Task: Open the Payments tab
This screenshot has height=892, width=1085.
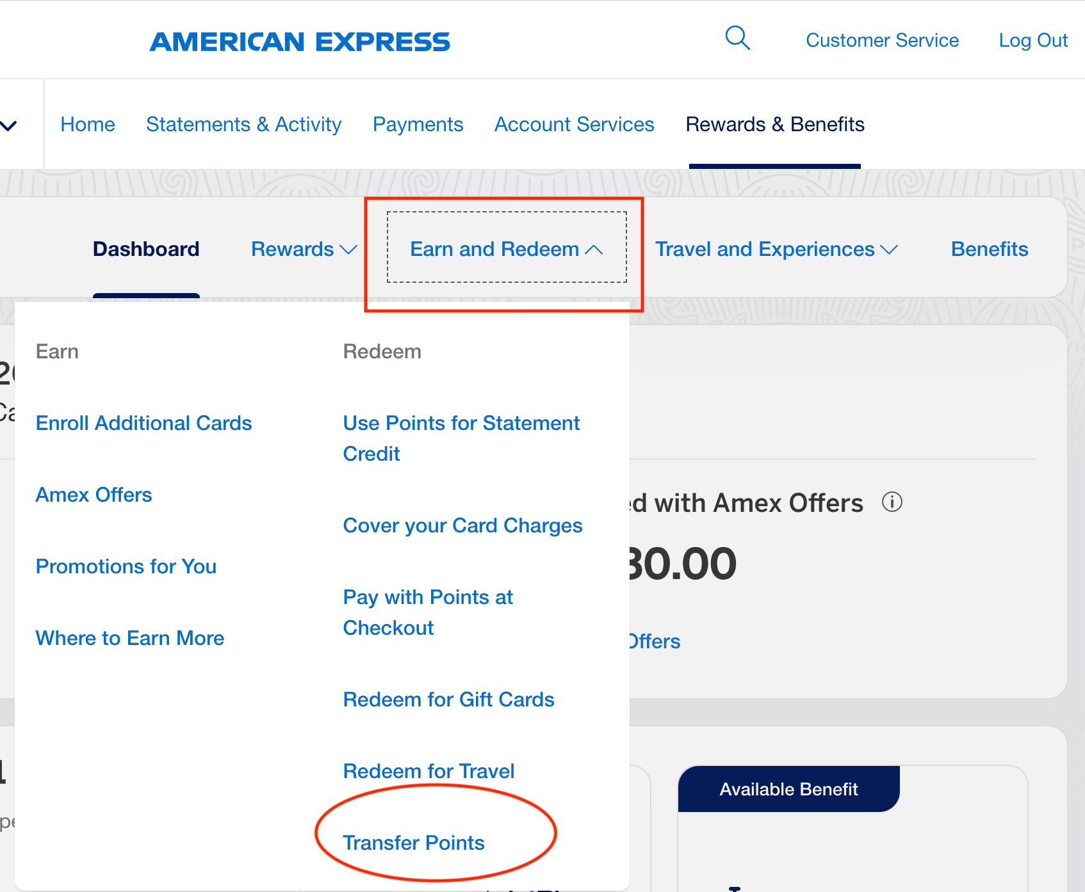Action: (418, 124)
